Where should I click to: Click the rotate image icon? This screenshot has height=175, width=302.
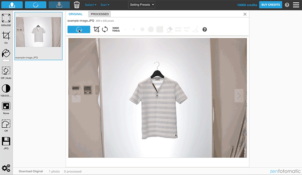(105, 29)
